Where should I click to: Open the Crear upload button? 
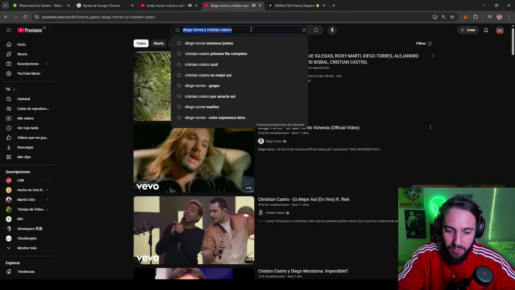(468, 30)
